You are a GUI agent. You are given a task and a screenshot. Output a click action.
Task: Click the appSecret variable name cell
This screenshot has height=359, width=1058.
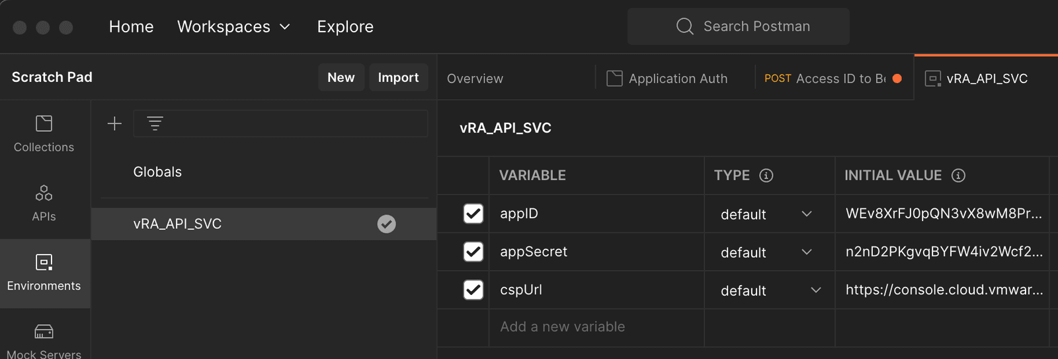click(596, 252)
